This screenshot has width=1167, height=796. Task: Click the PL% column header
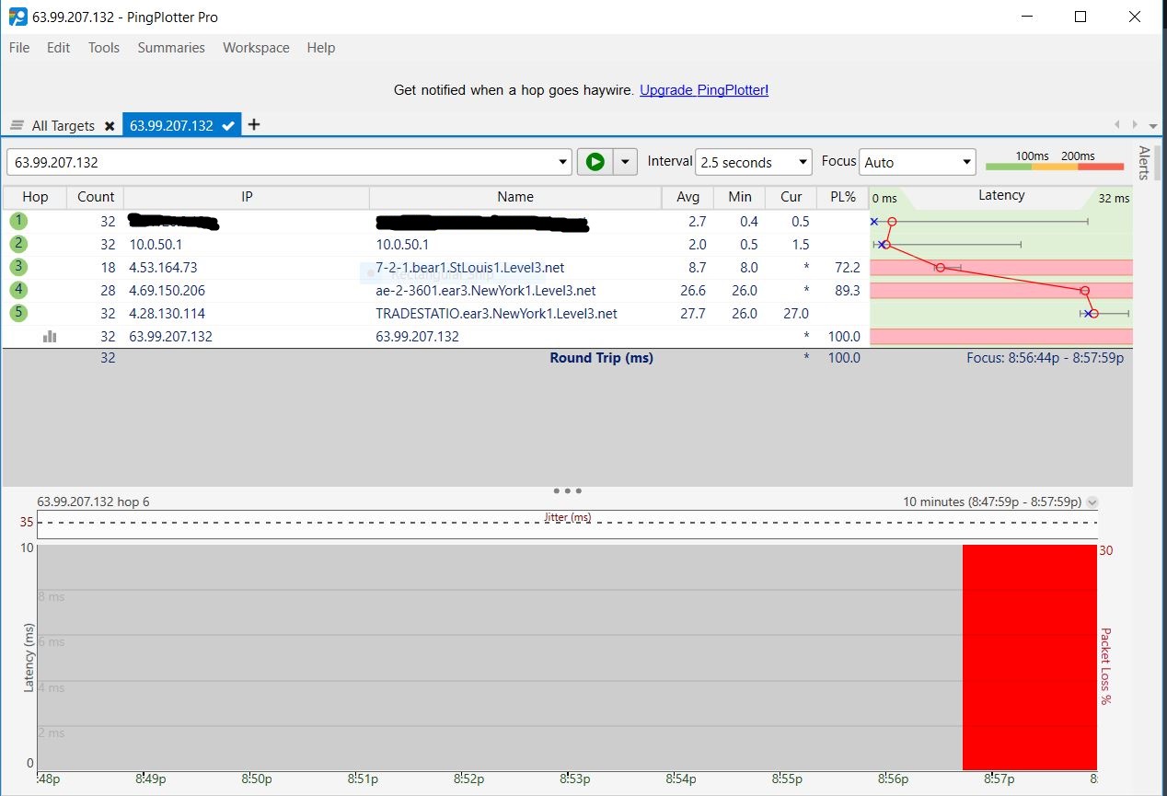(842, 197)
